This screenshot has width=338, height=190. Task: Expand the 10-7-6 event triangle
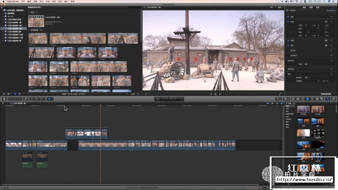pos(3,16)
